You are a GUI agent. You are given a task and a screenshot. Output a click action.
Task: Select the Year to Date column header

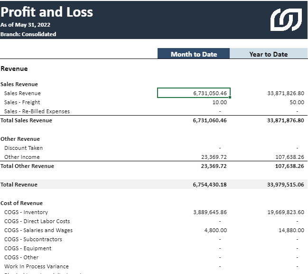[x=268, y=54]
